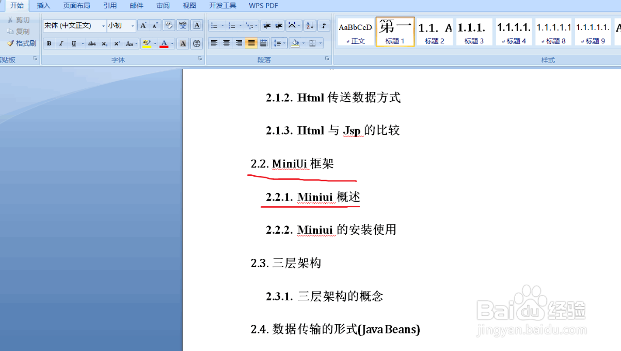The height and width of the screenshot is (351, 621).
Task: Switch to the 插入 tab
Action: point(43,6)
